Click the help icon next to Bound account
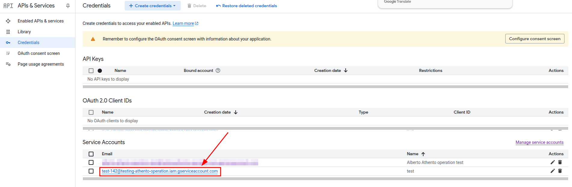Image resolution: width=572 pixels, height=187 pixels. coord(218,70)
